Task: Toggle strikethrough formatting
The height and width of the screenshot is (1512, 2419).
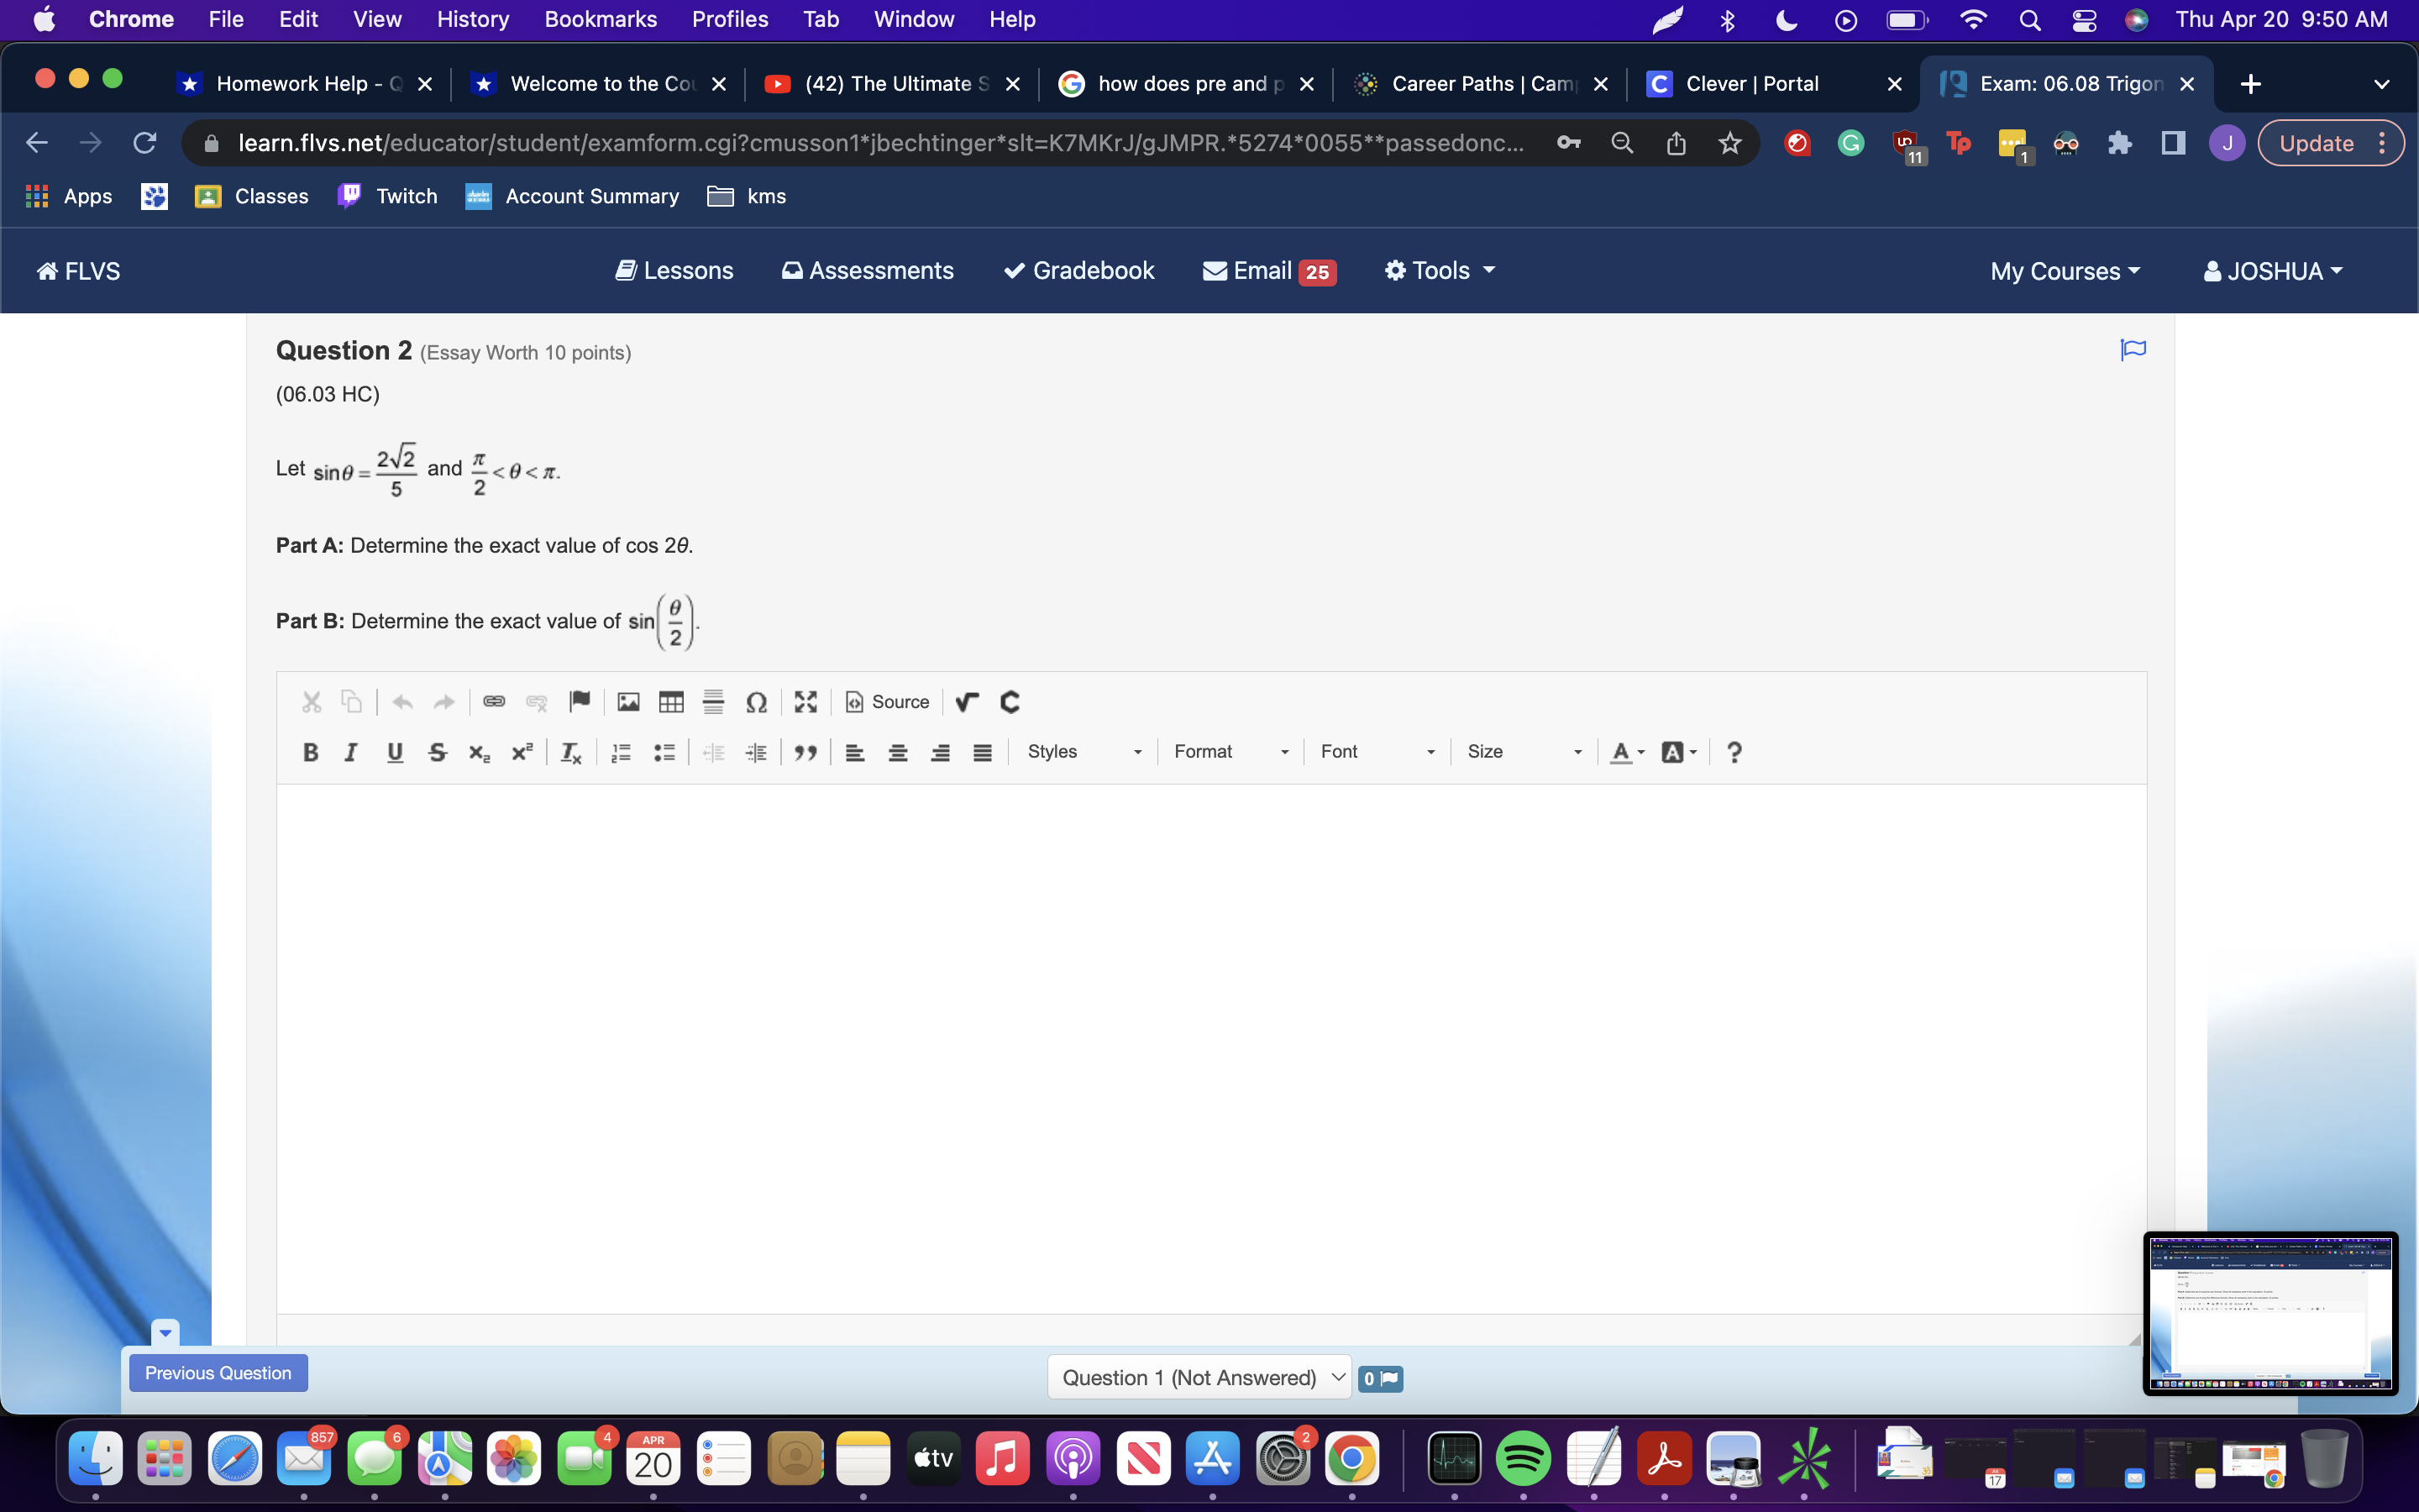Action: (x=438, y=752)
